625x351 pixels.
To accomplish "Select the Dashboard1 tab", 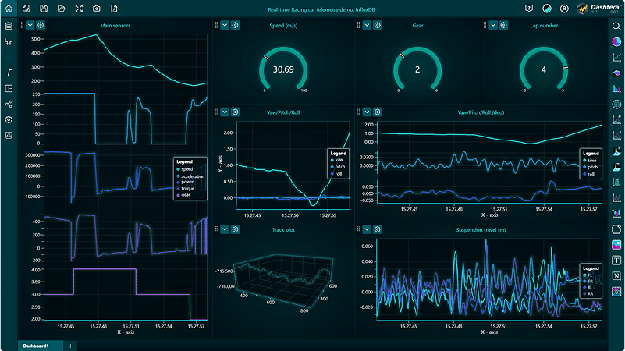I will (x=36, y=345).
